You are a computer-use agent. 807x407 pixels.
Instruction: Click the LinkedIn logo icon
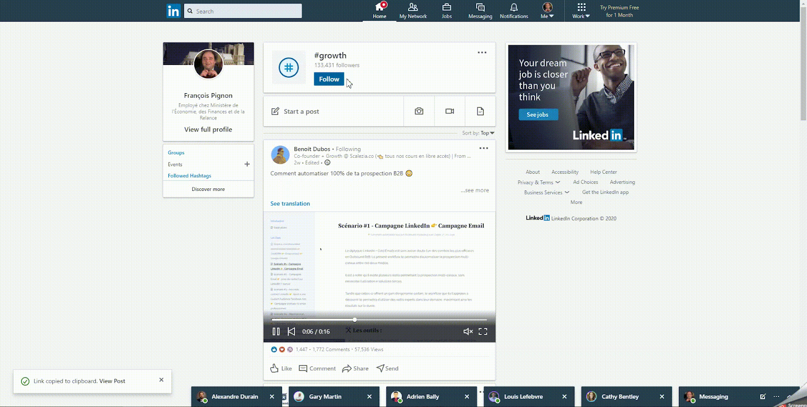pyautogui.click(x=174, y=11)
